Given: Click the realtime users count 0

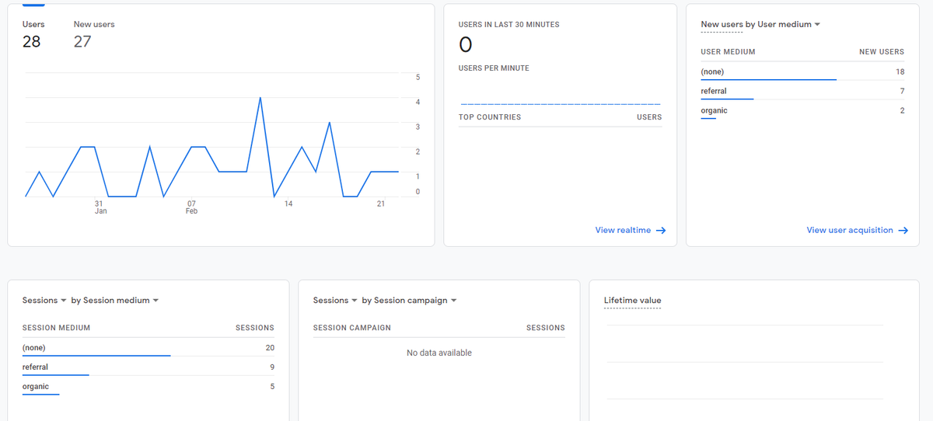Looking at the screenshot, I should (x=466, y=46).
